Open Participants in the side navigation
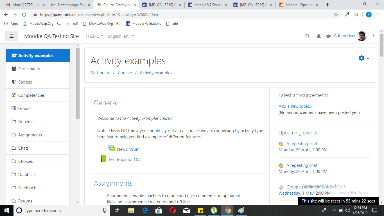The image size is (384, 216). pyautogui.click(x=38, y=69)
